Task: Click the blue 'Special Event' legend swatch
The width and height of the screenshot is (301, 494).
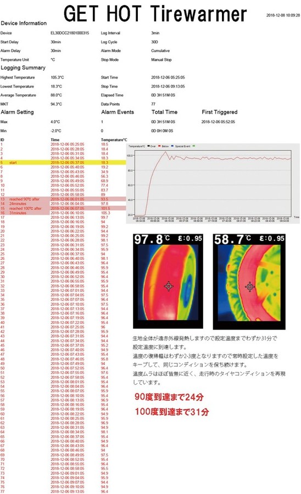Action: 172,146
